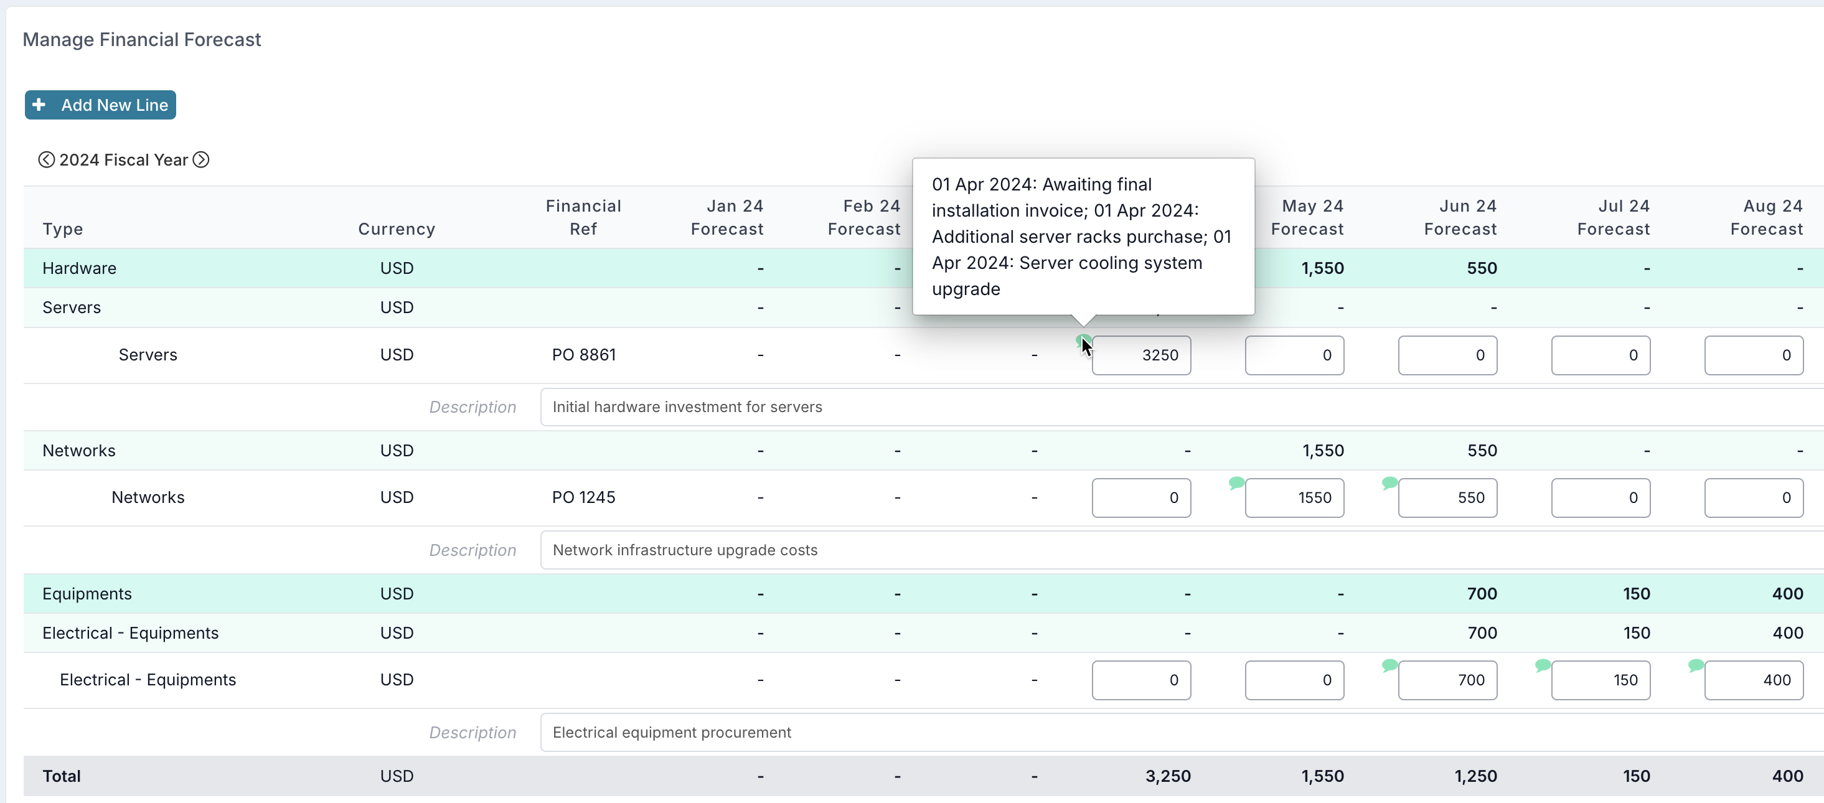Edit description 'Initial hardware investment for servers'
The width and height of the screenshot is (1824, 803).
(1181, 407)
